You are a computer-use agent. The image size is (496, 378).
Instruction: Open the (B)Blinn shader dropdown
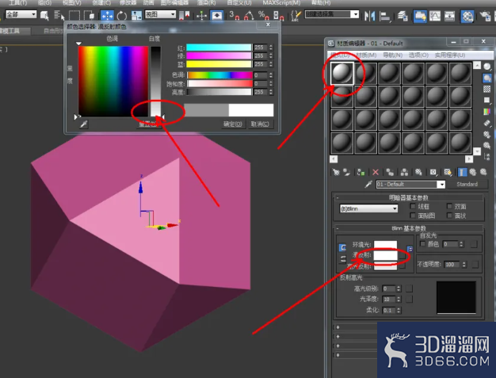click(x=369, y=208)
